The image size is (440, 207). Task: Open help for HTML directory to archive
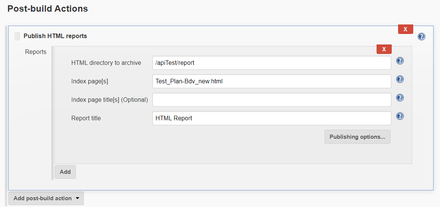coord(400,61)
